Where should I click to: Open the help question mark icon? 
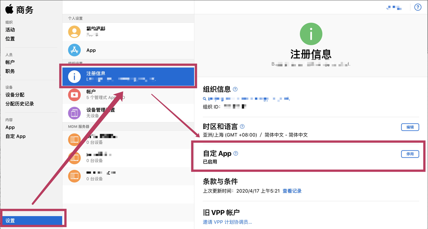coord(418,7)
